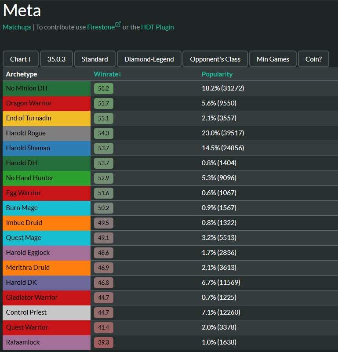Open the Chart dropdown button
The width and height of the screenshot is (338, 352).
tap(21, 59)
